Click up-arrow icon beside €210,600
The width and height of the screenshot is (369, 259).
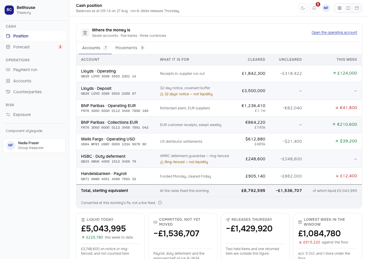[334, 125]
